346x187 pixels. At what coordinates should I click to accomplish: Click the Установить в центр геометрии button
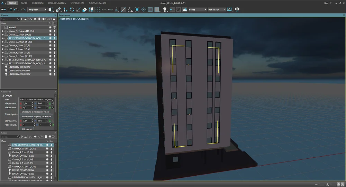(x=36, y=117)
